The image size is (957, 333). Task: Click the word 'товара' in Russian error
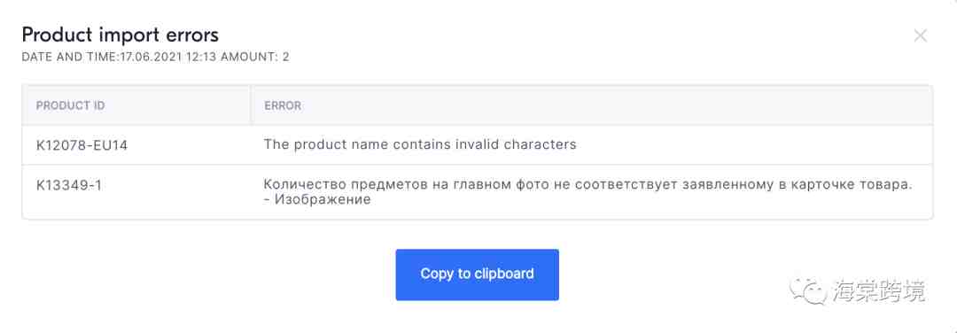coord(887,185)
